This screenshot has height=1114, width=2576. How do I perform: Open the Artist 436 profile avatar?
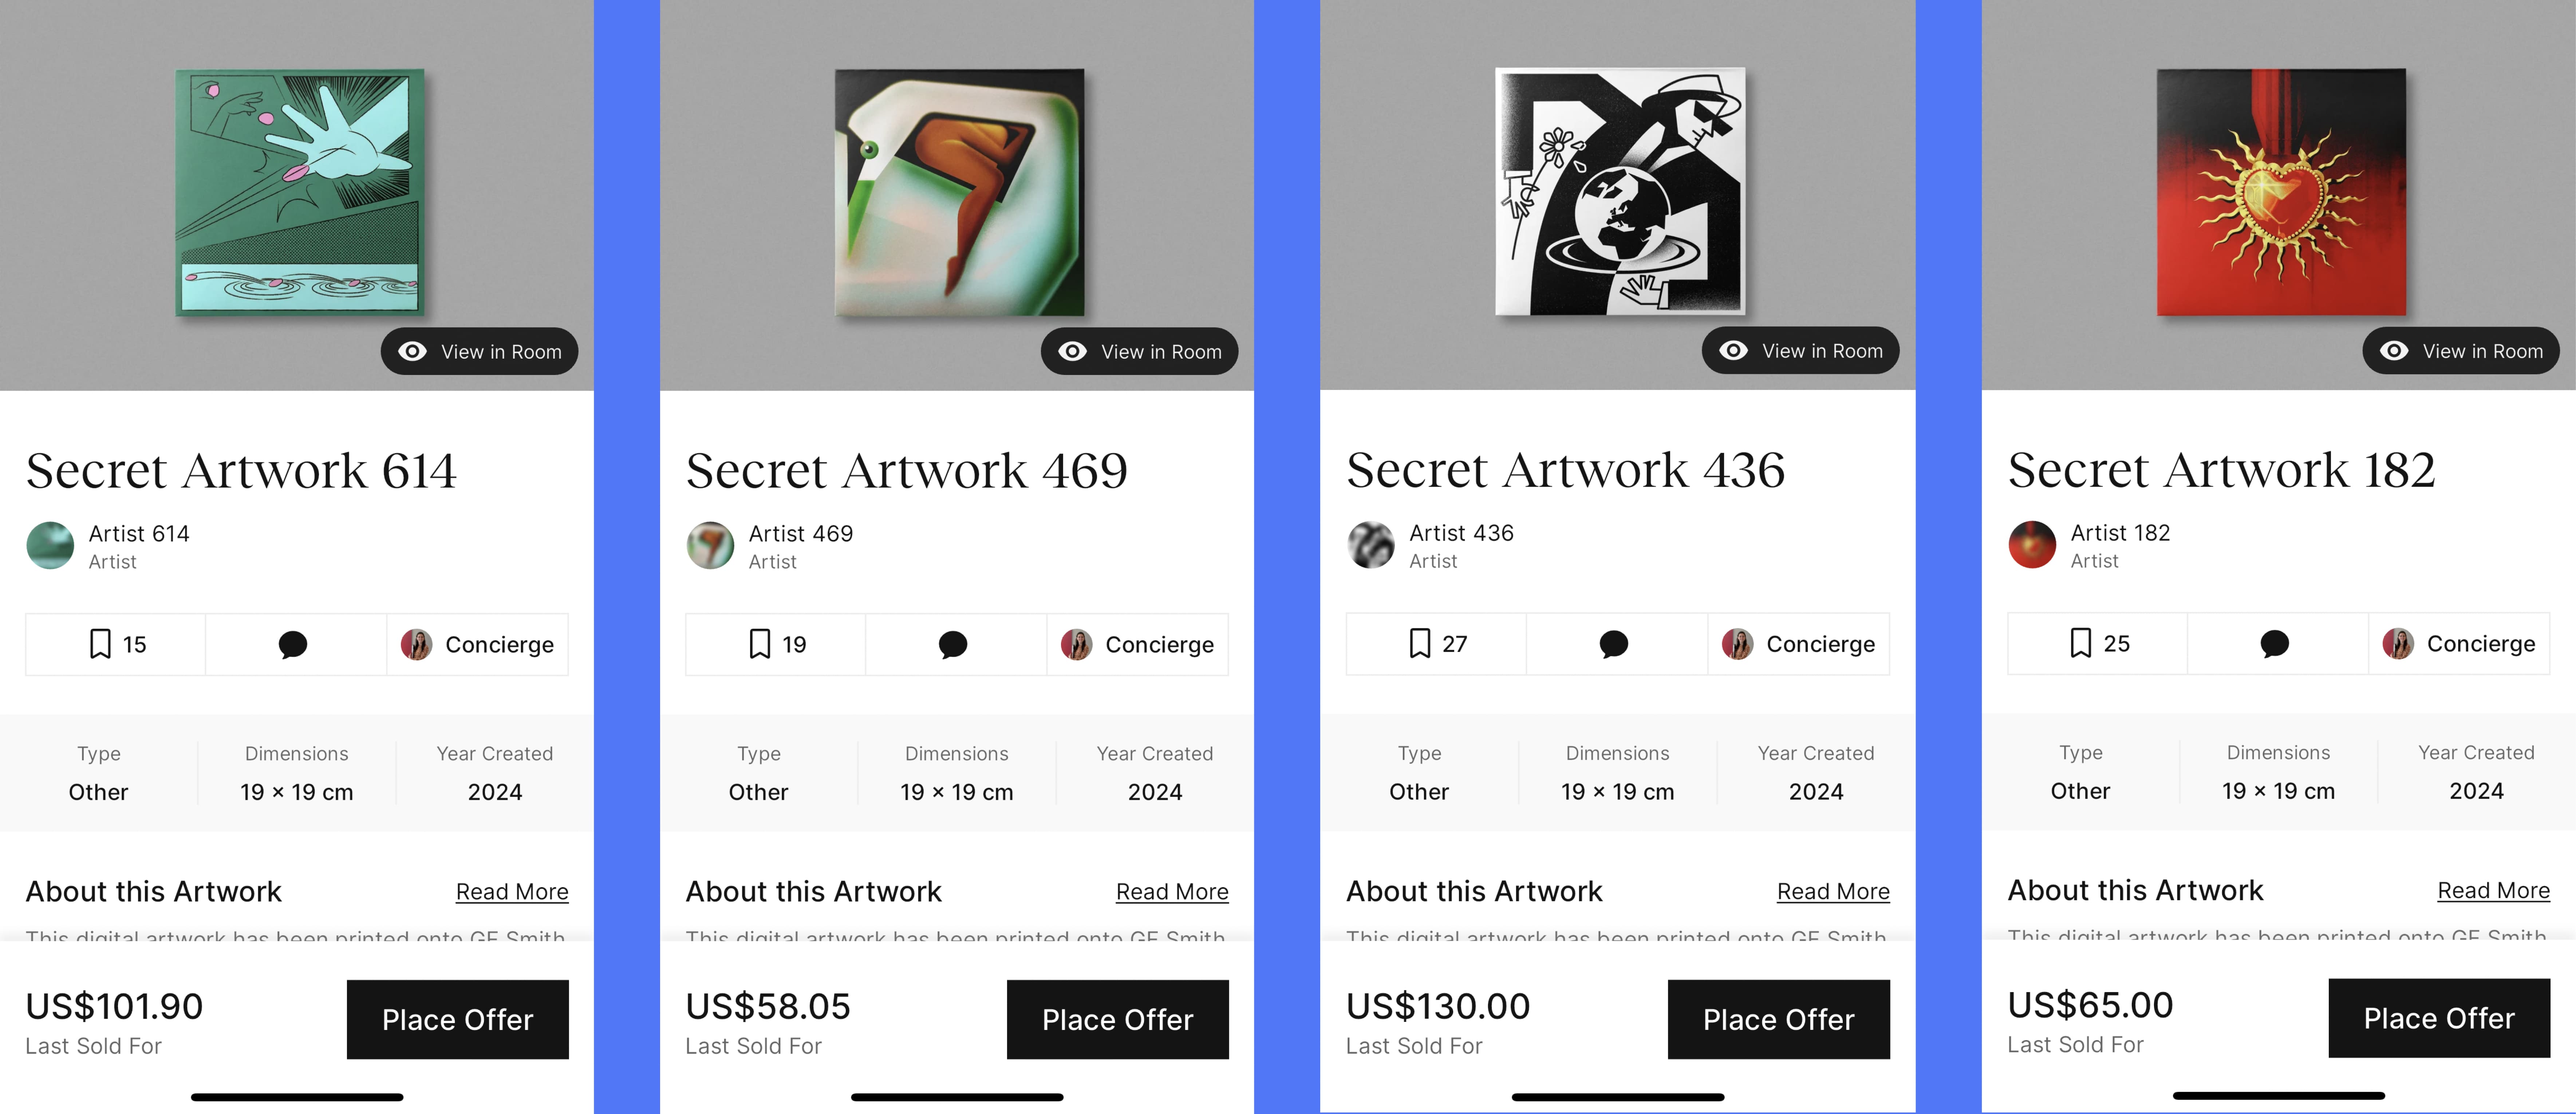pos(1370,545)
